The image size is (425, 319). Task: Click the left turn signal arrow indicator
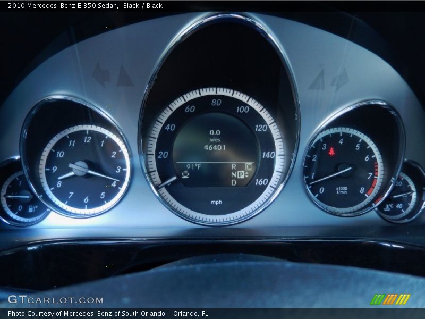pyautogui.click(x=100, y=74)
